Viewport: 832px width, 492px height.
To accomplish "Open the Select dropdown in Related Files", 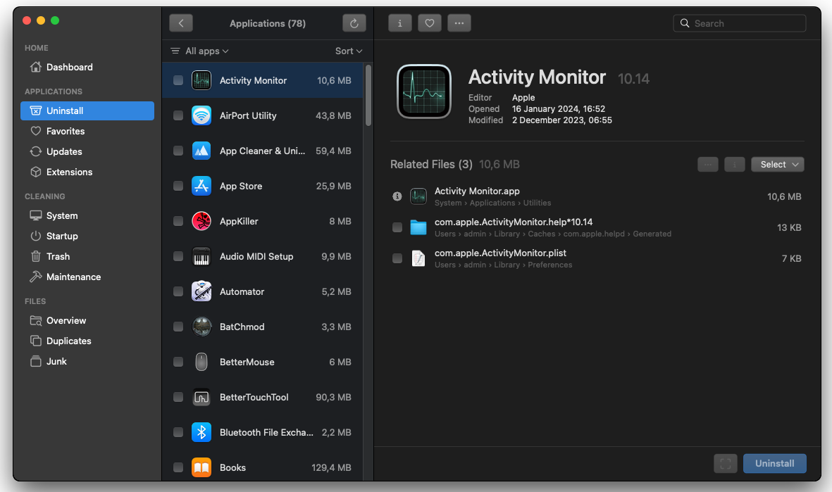I will (778, 164).
